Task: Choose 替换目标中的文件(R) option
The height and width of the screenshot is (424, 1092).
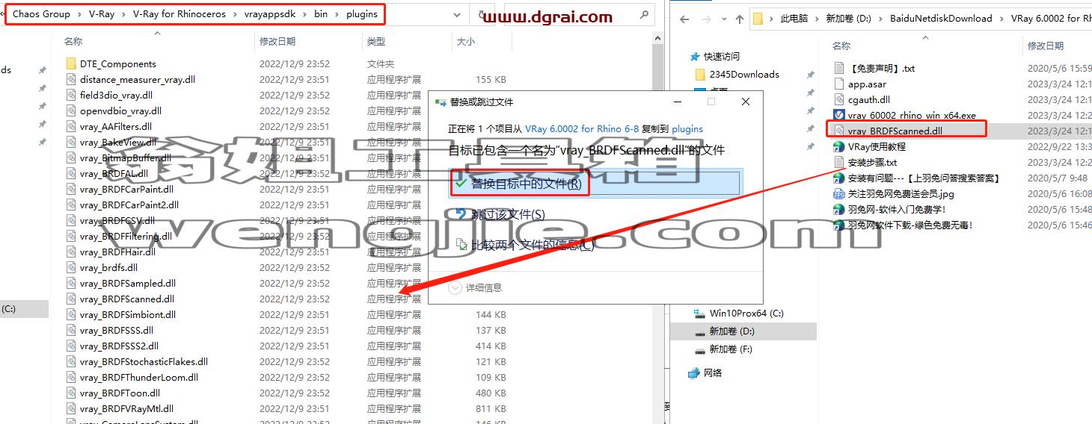Action: click(x=595, y=184)
